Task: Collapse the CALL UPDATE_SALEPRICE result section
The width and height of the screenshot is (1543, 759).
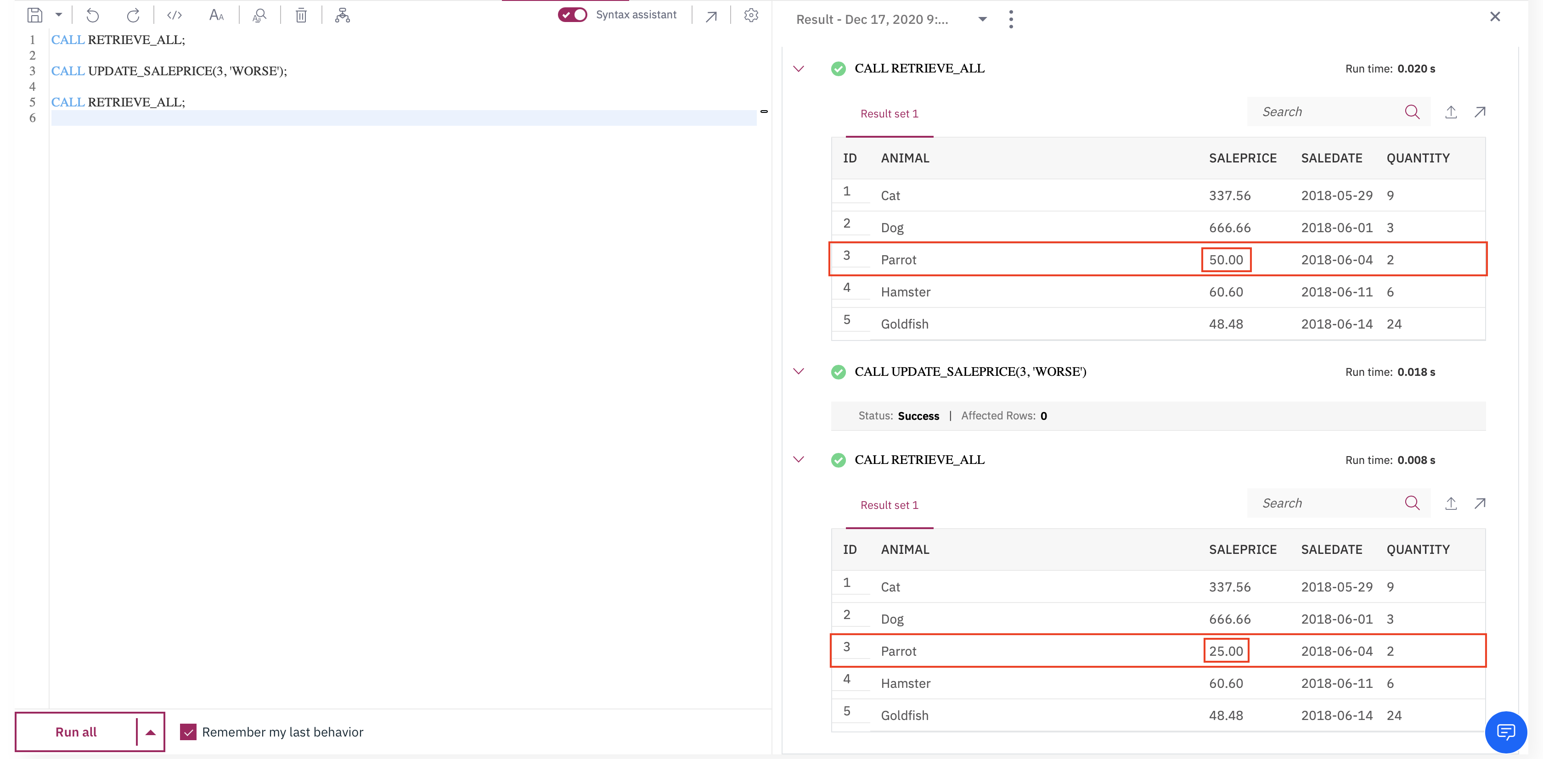Action: (799, 371)
